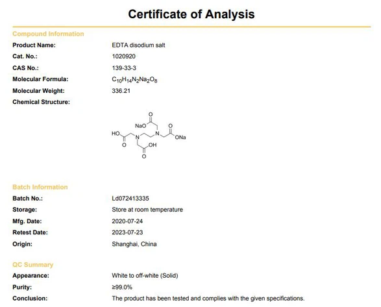Click the Chemical Structure label

click(x=41, y=102)
